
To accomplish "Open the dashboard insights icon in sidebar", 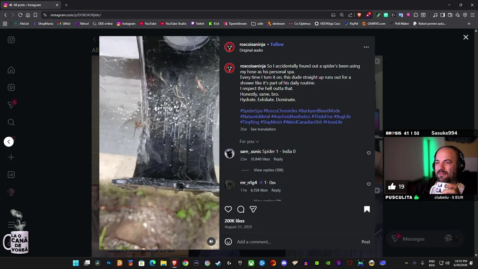I will [x=11, y=174].
